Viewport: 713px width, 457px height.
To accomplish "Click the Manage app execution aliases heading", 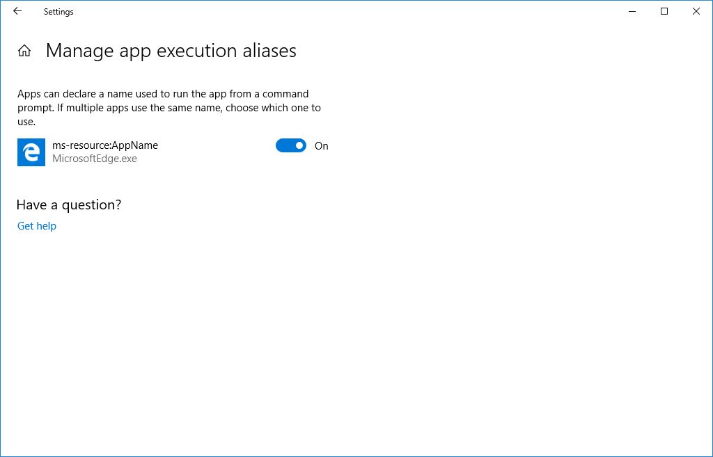I will tap(171, 50).
